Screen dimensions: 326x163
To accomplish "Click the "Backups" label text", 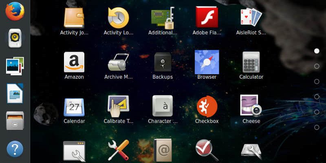I will pyautogui.click(x=163, y=77).
